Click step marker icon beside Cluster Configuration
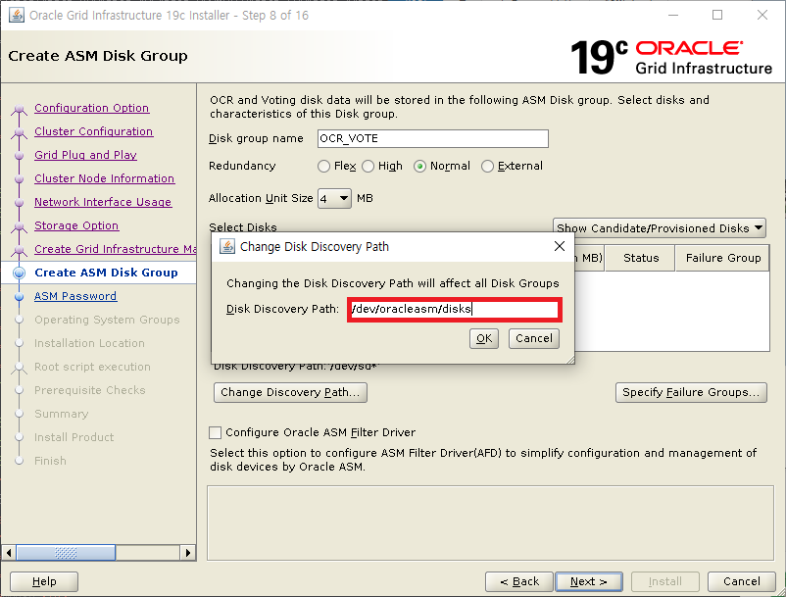This screenshot has height=597, width=786. click(x=19, y=133)
